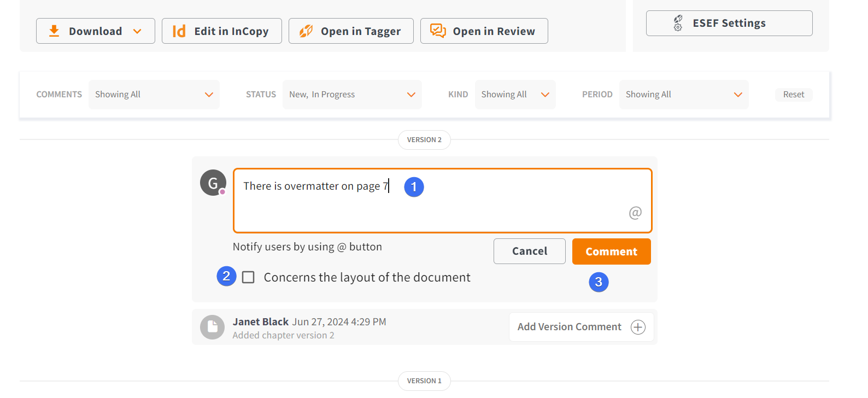
Task: Check Concerns the layout of the document
Action: tap(248, 277)
